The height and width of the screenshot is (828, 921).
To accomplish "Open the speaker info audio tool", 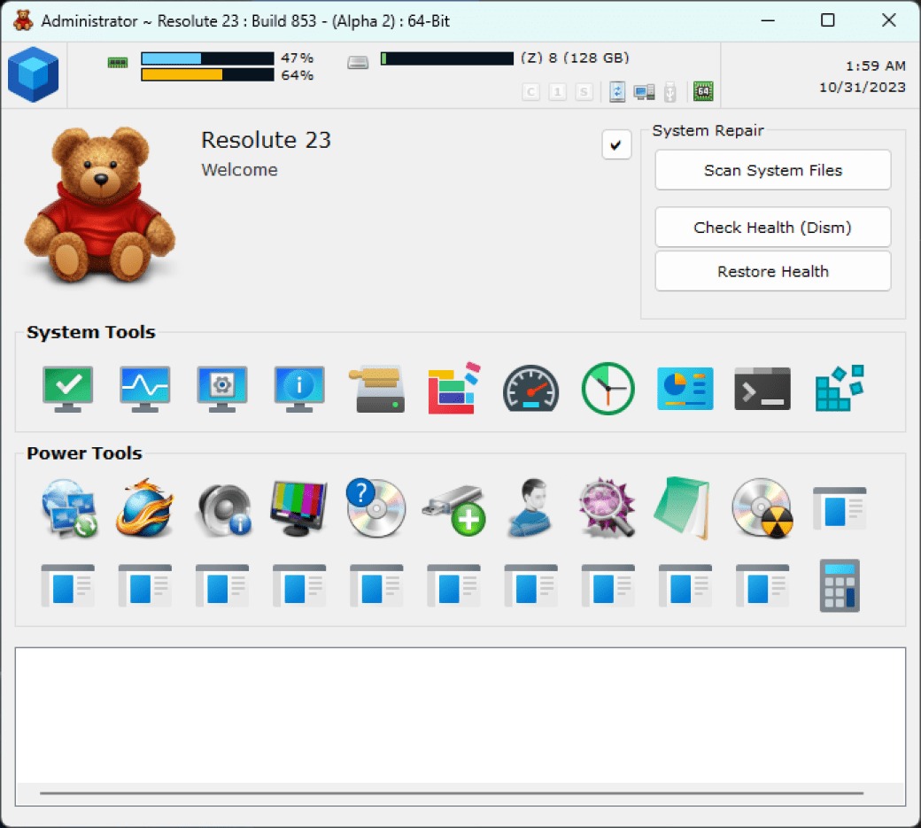I will [224, 510].
